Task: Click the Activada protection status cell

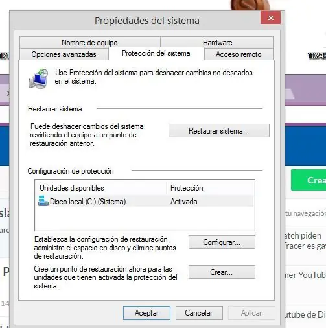Action: (183, 202)
